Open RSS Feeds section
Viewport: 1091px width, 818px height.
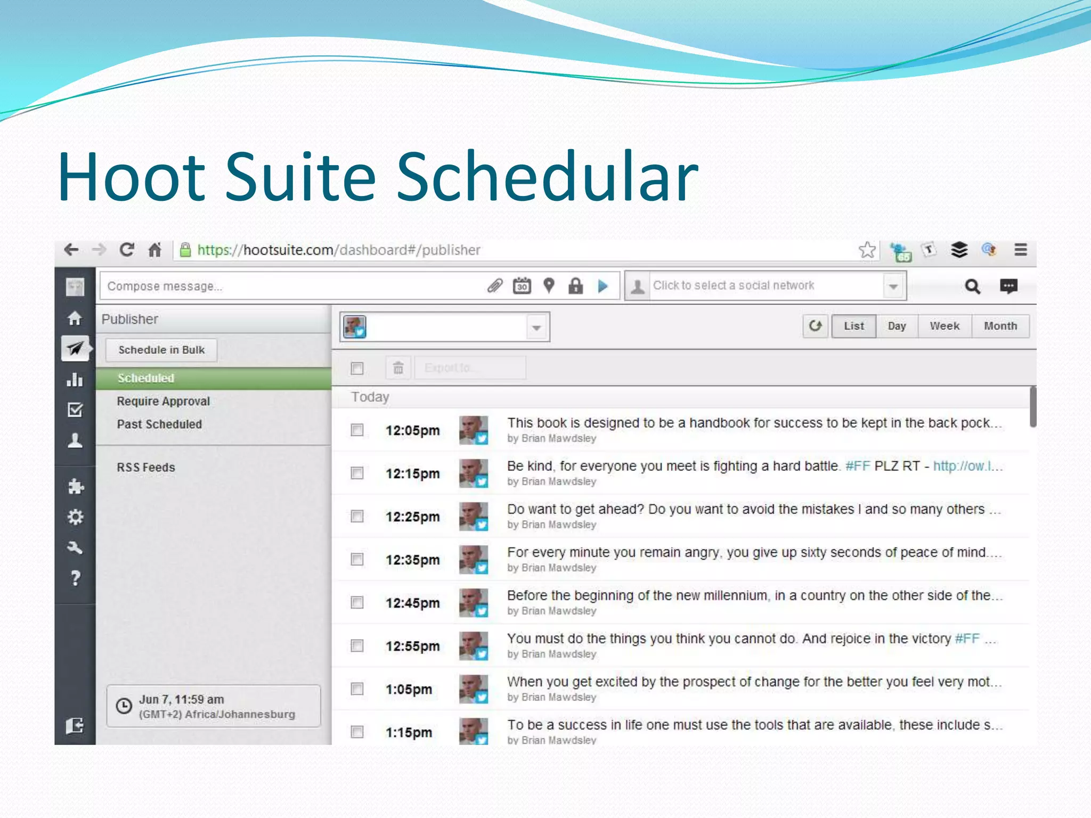146,468
